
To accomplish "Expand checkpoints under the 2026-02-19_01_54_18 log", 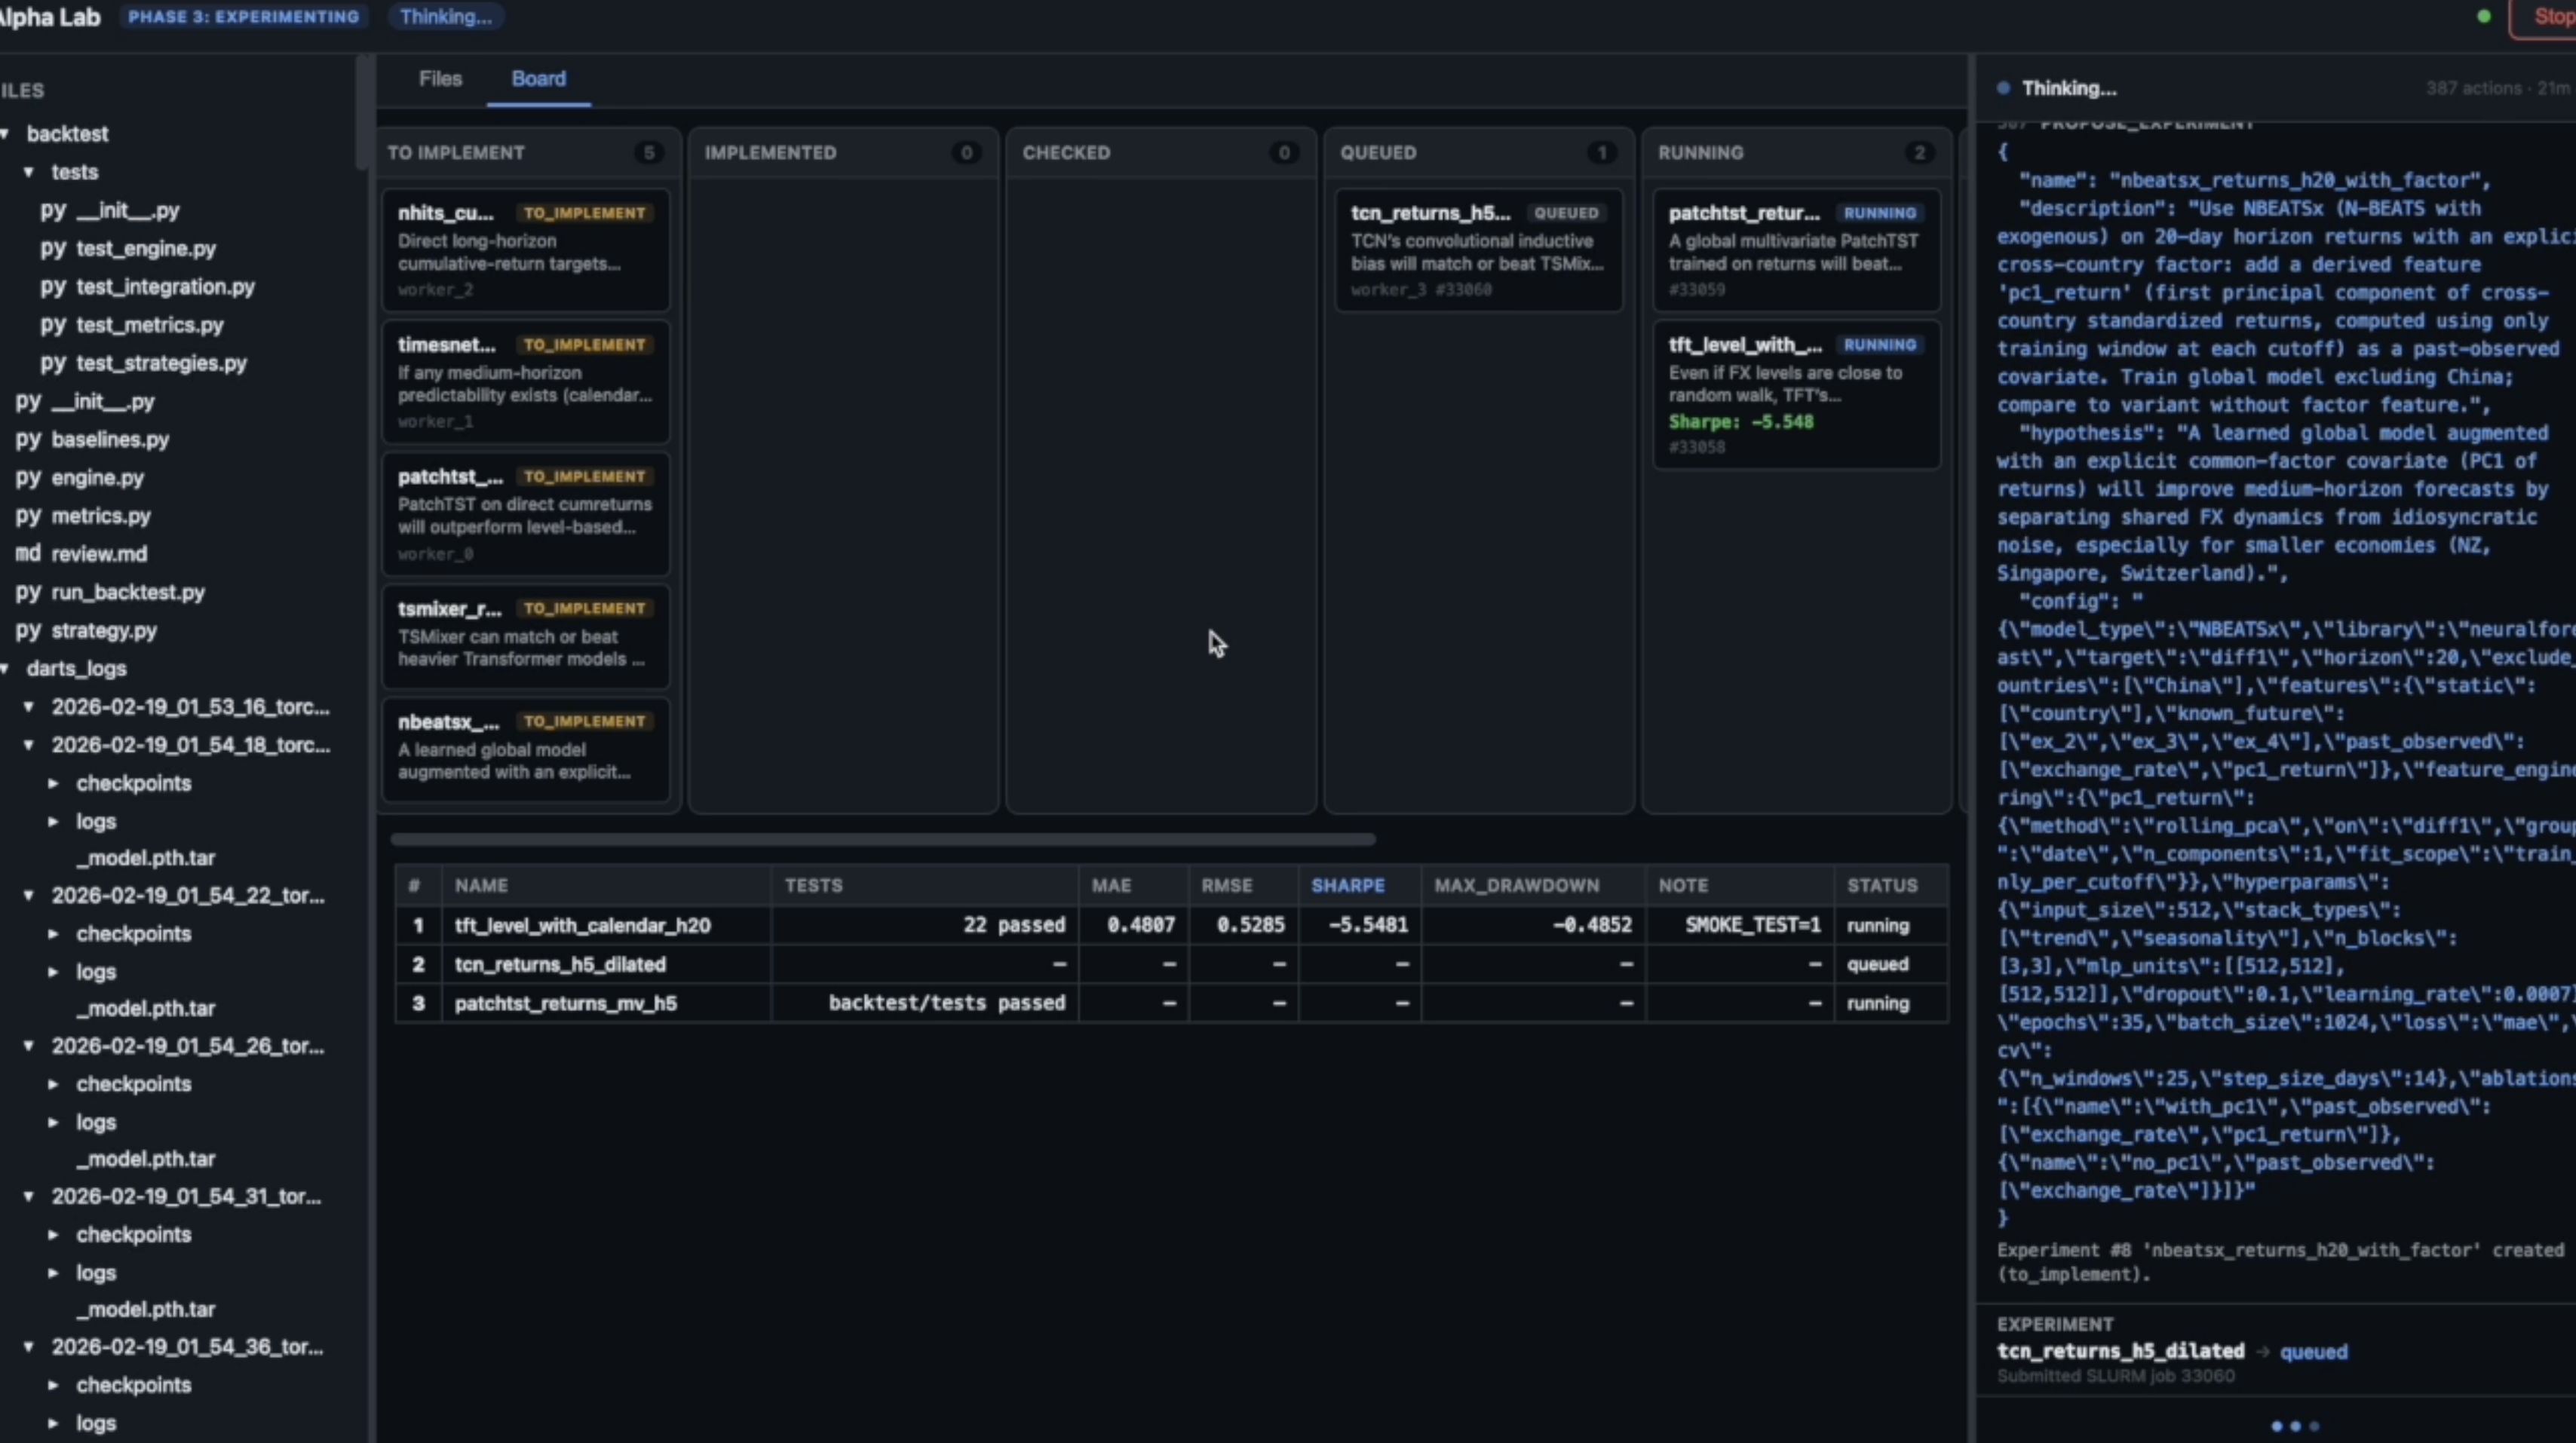I will [x=53, y=783].
